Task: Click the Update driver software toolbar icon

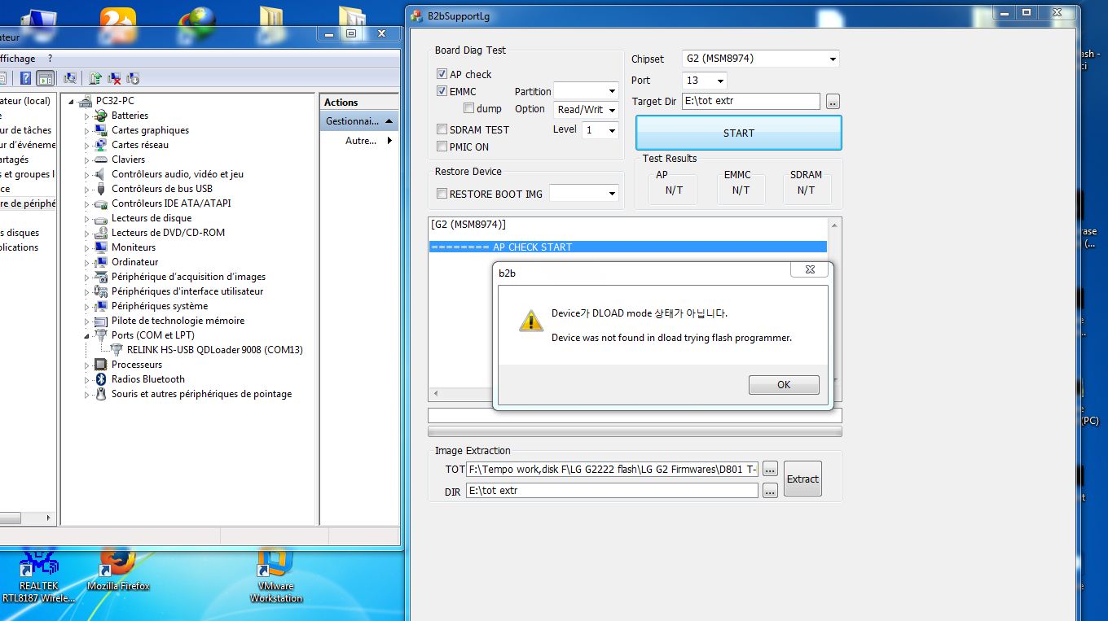Action: pos(95,78)
